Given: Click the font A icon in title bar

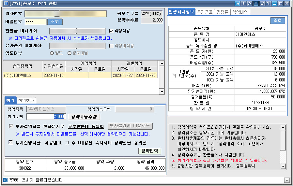Looking at the screenshot, I should pos(250,3).
